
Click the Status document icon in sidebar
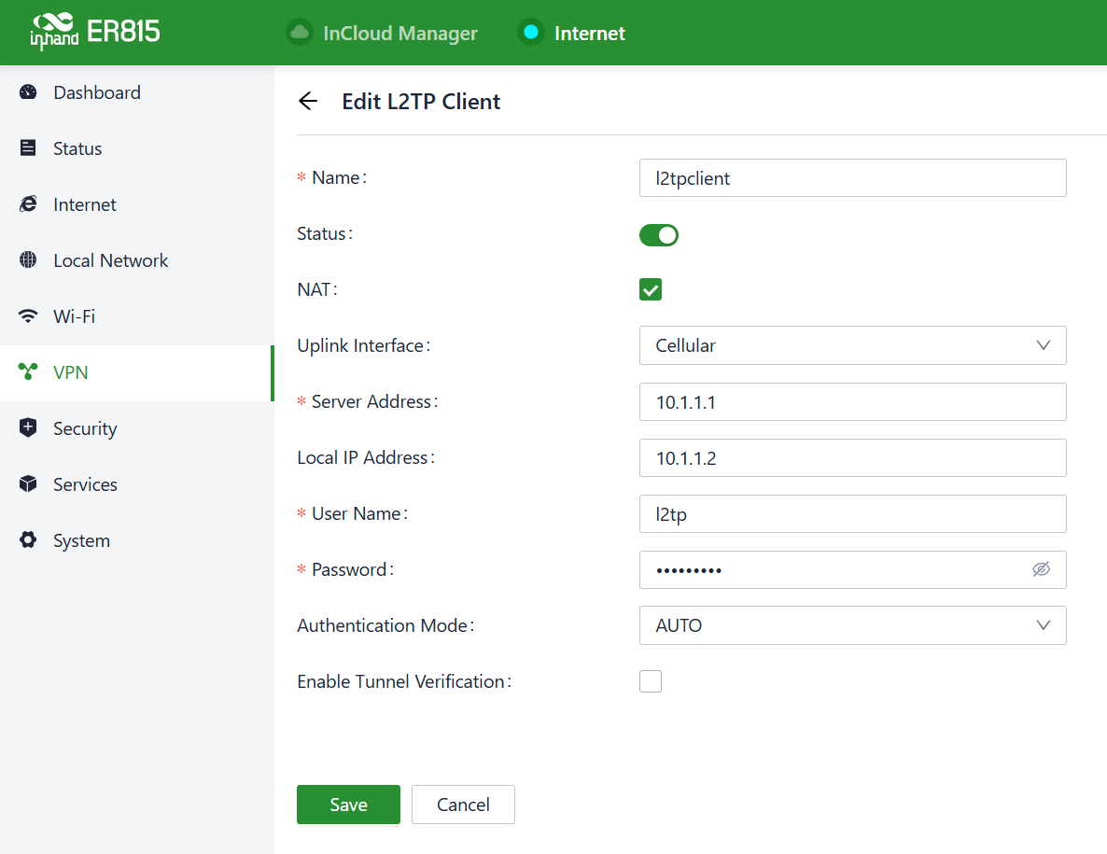click(x=28, y=148)
